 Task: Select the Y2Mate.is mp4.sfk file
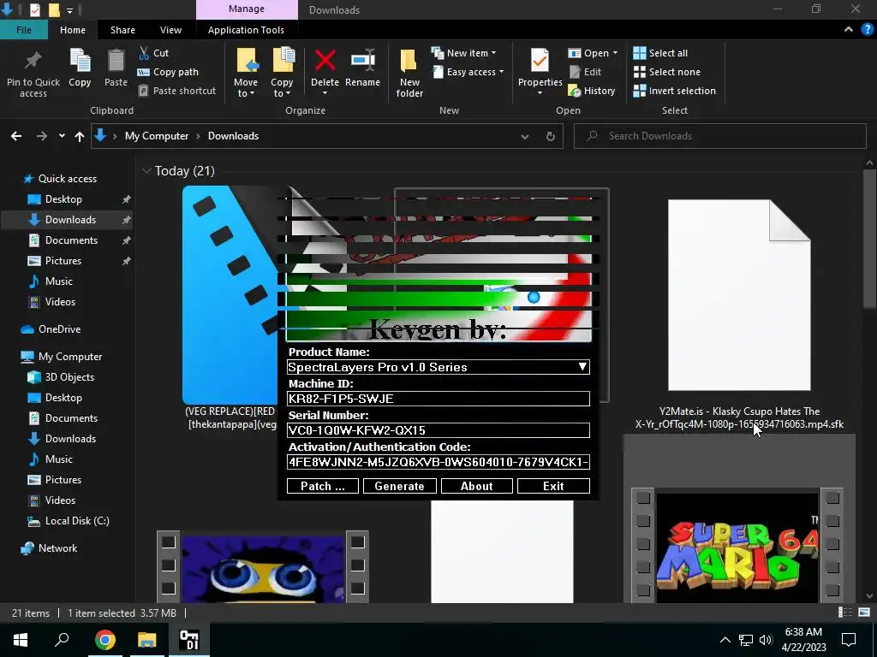coord(739,313)
